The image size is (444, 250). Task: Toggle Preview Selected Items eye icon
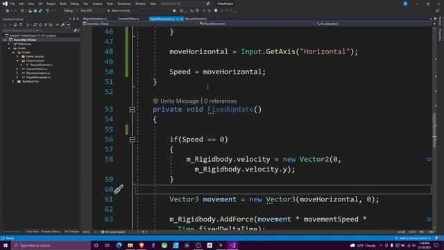[58, 25]
